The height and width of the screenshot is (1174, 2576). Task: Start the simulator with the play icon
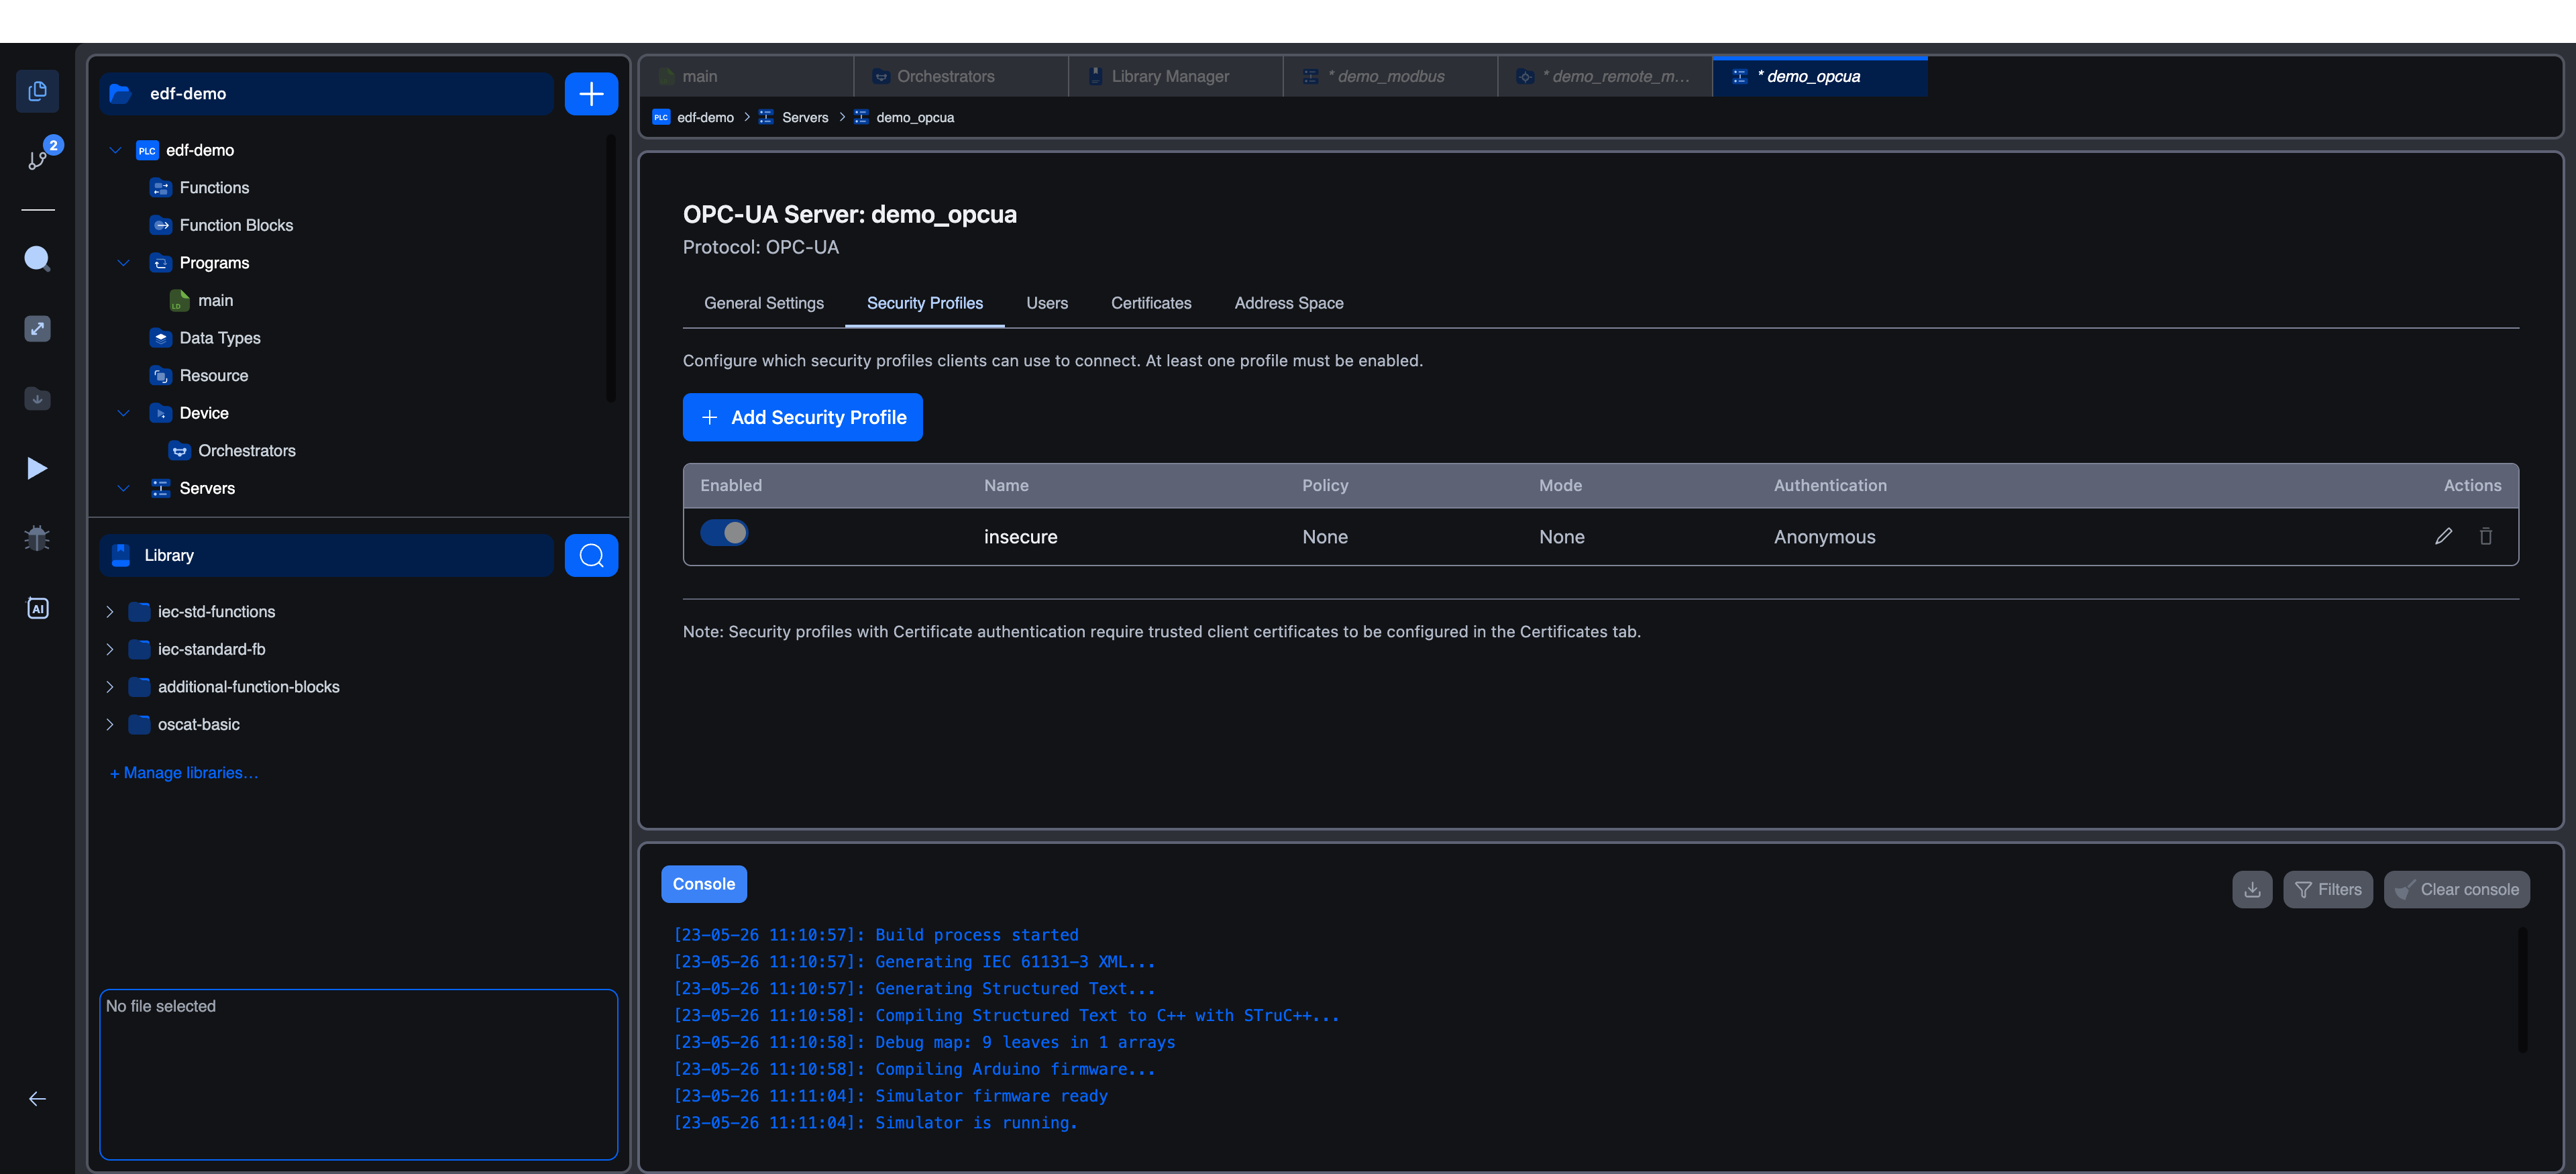tap(37, 468)
